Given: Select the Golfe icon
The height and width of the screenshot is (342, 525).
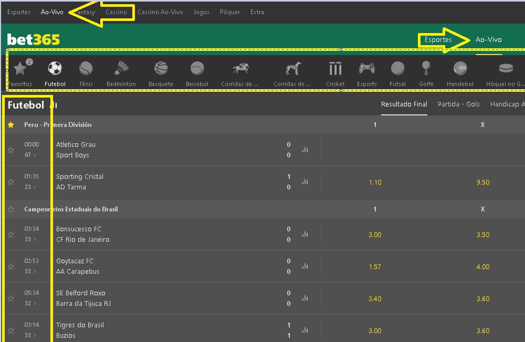Looking at the screenshot, I should (426, 68).
